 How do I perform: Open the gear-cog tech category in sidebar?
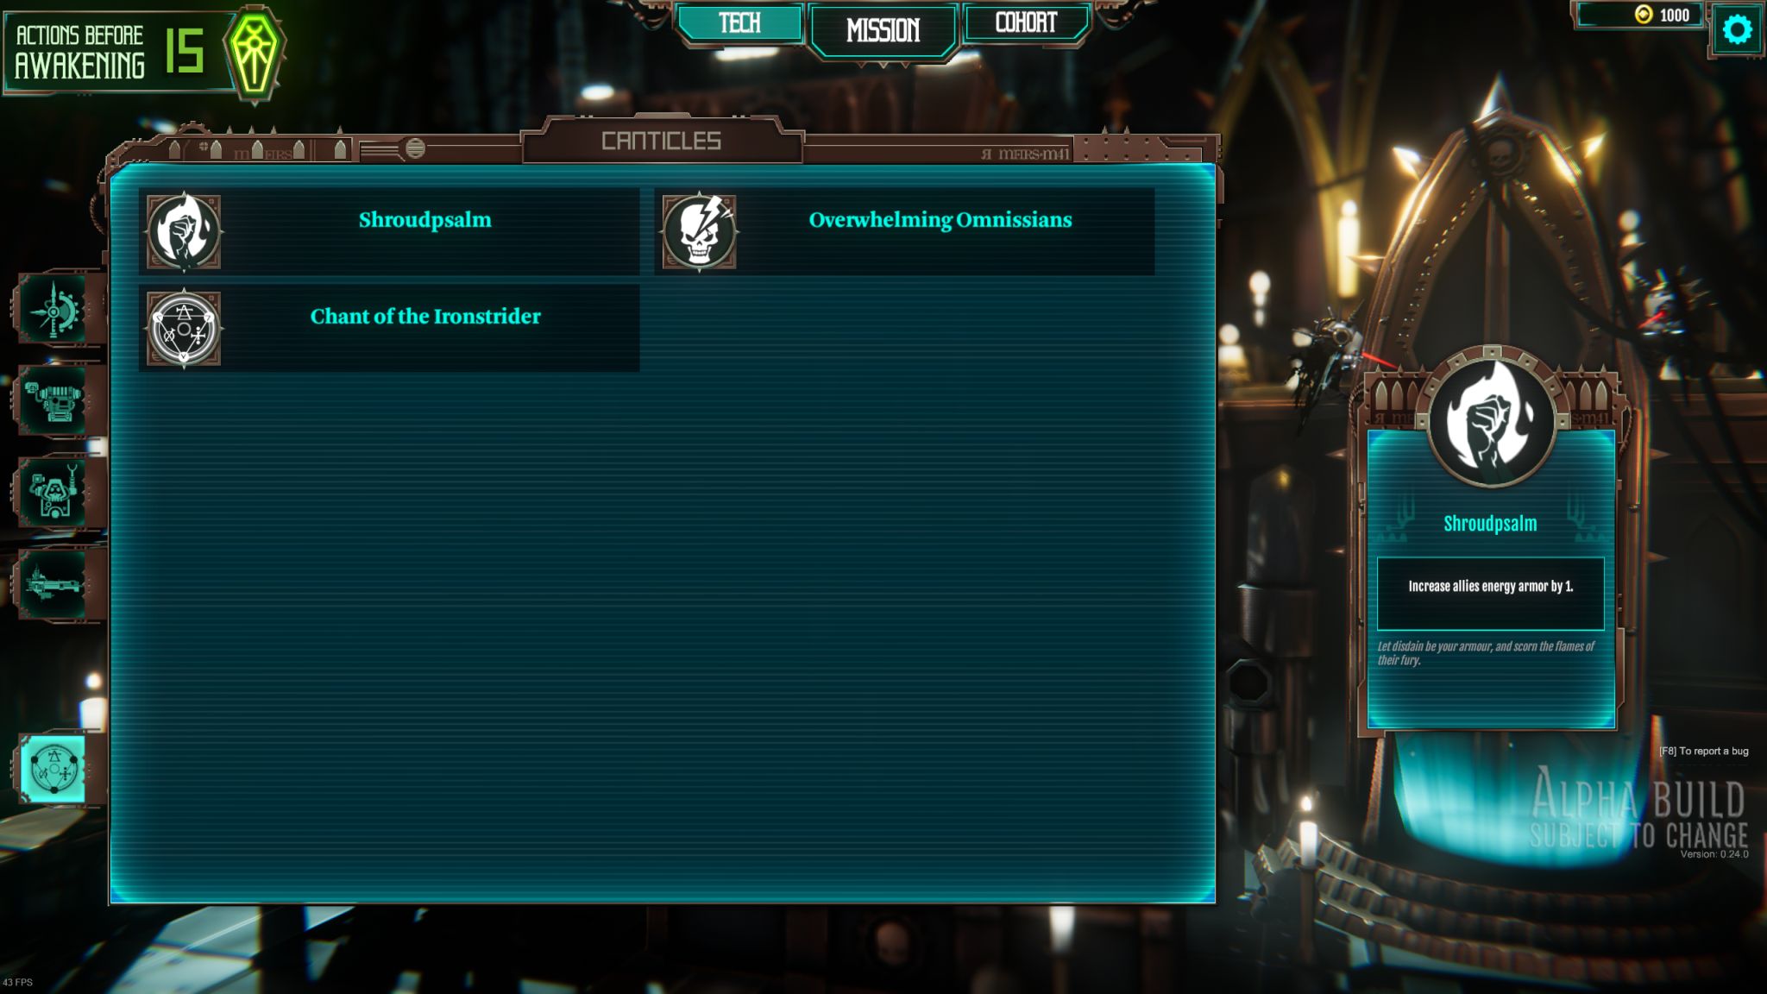[56, 308]
